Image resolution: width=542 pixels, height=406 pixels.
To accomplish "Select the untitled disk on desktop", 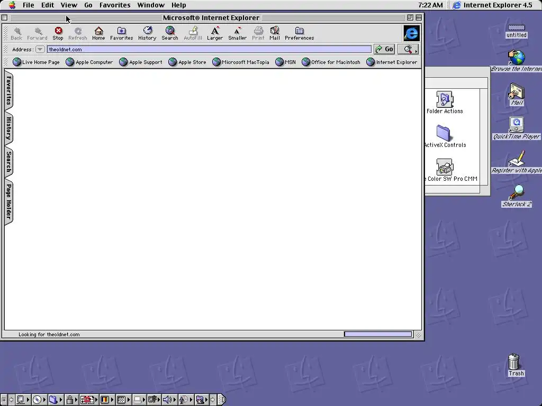I will (x=517, y=27).
